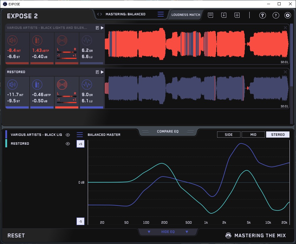Open the Mastering: Balanced preset list menu
Screen dimensions: 296x244
[x=160, y=14]
